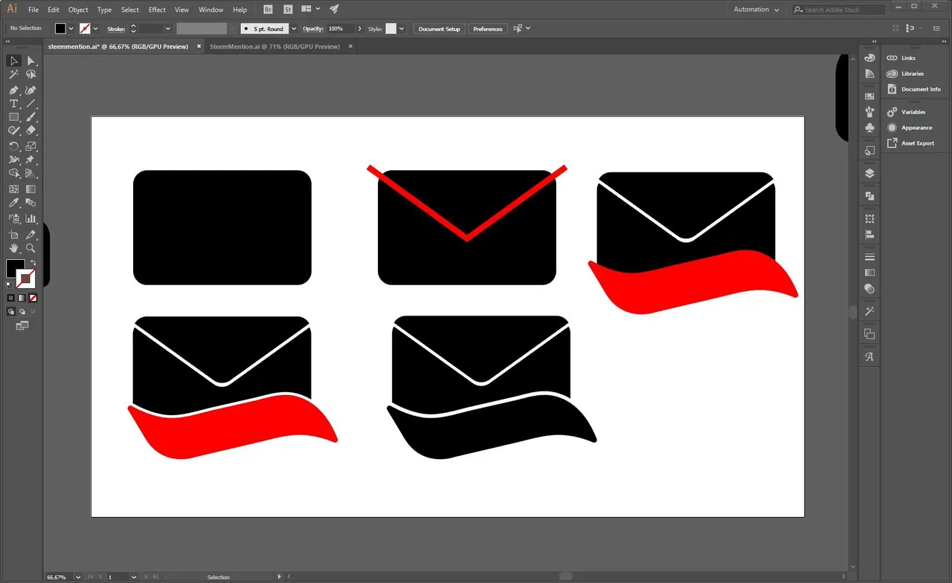Image resolution: width=952 pixels, height=583 pixels.
Task: Open the Effect menu
Action: pos(157,10)
